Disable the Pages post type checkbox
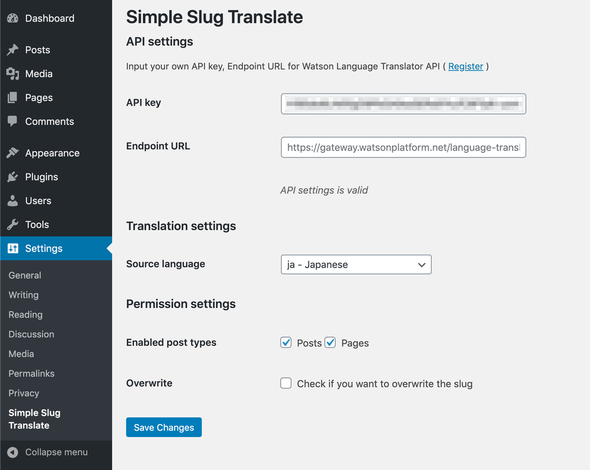 [x=330, y=342]
